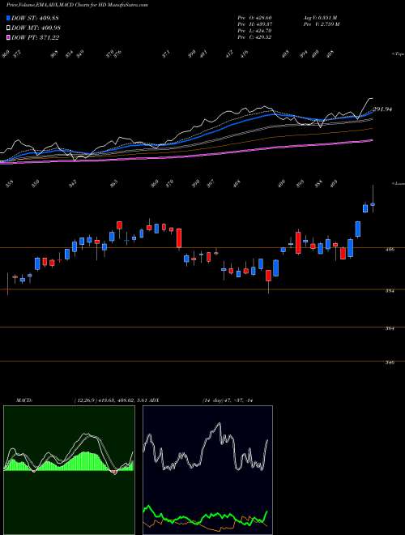The width and height of the screenshot is (405, 535).
Task: Click the tall red candle straddling the 406 line
Action: [298, 243]
